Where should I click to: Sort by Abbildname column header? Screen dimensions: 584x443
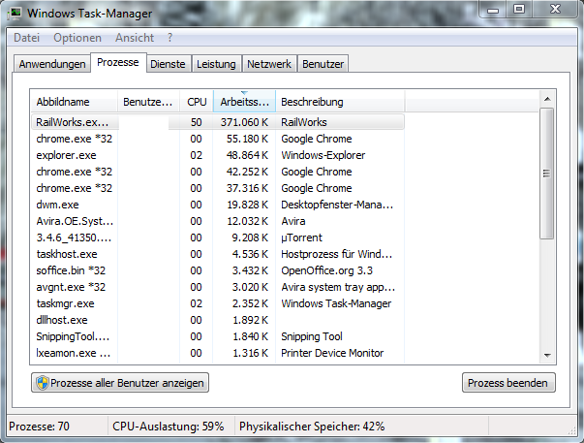pos(74,102)
